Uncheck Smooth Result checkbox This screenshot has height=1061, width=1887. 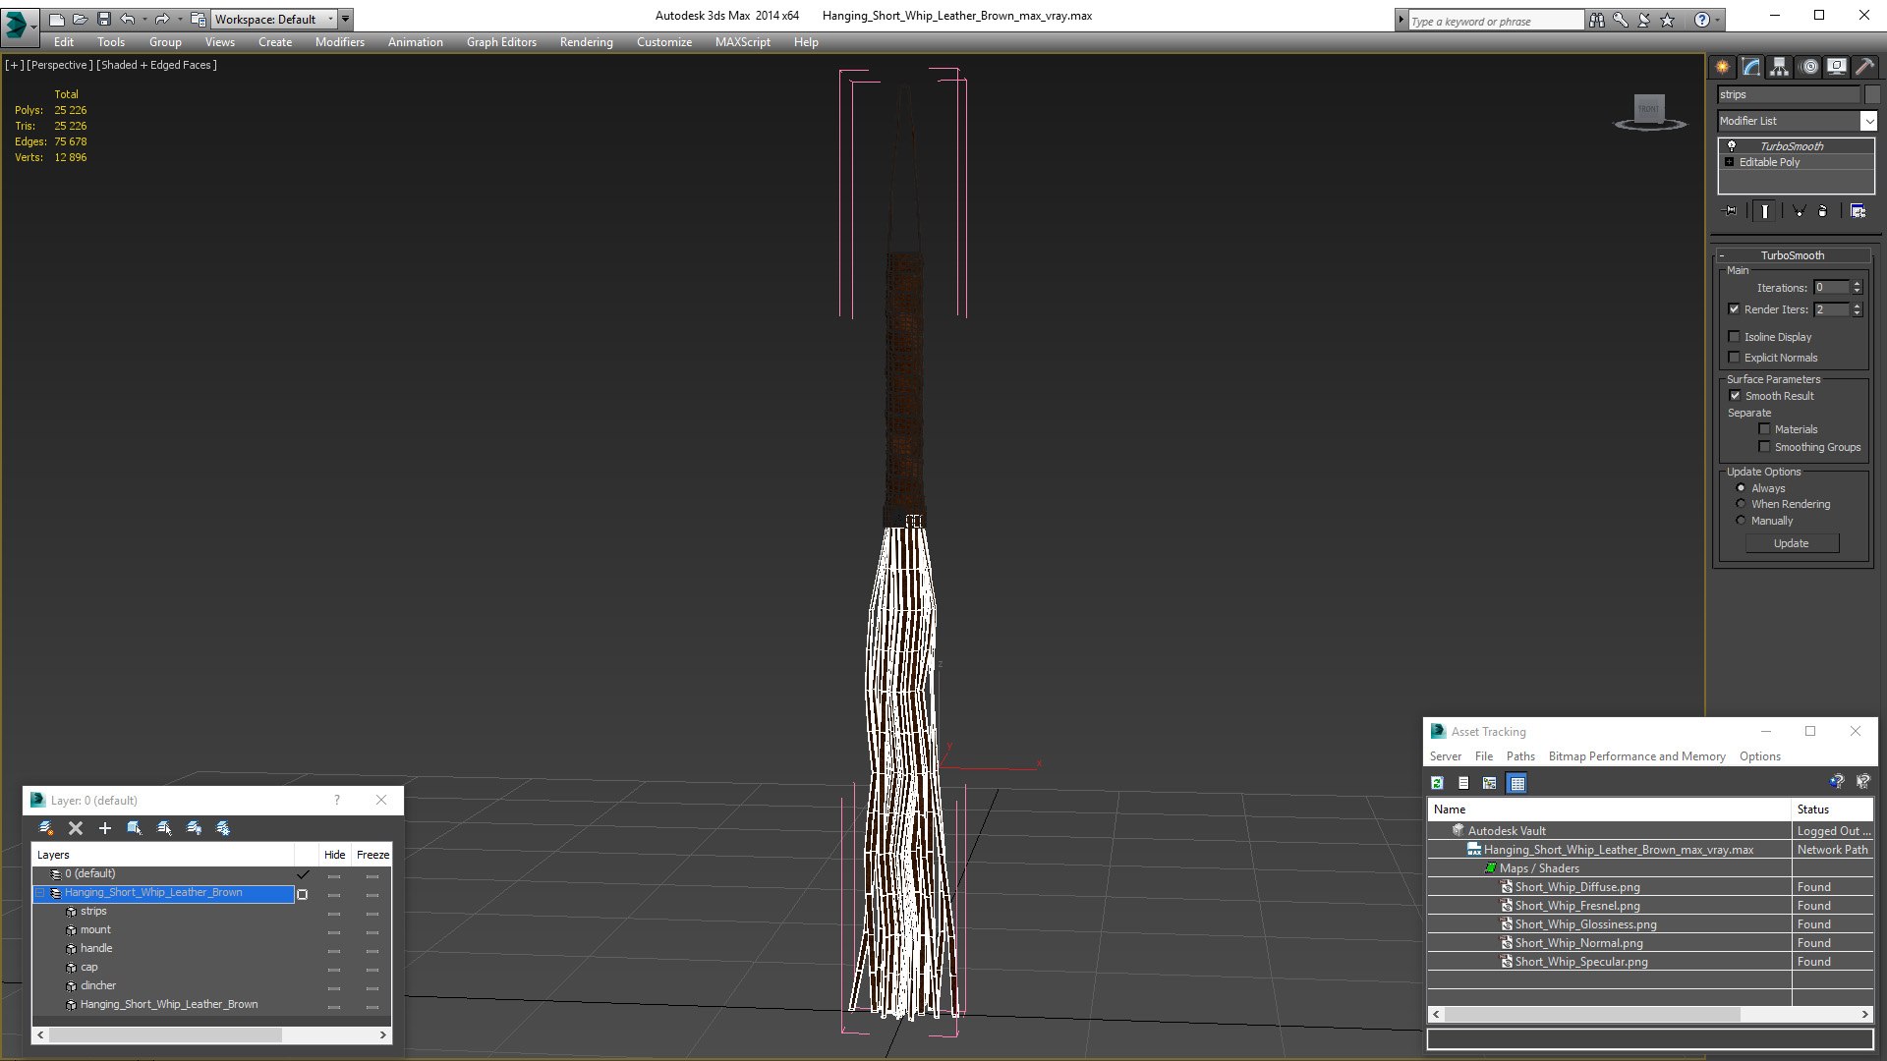click(1735, 396)
